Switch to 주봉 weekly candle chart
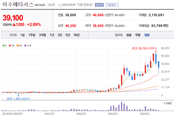The image size is (174, 119). pos(138,35)
